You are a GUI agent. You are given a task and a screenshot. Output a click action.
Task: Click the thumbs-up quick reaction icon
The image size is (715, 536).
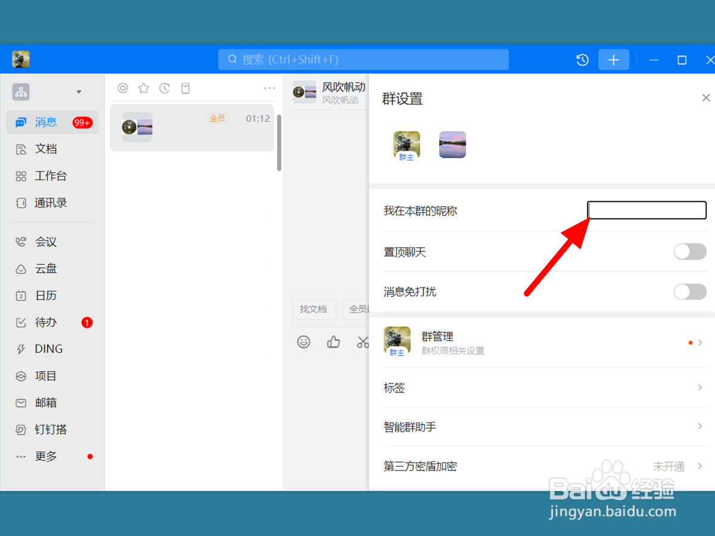point(333,342)
